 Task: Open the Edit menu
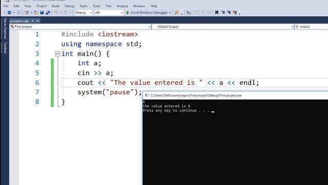[x=16, y=6]
